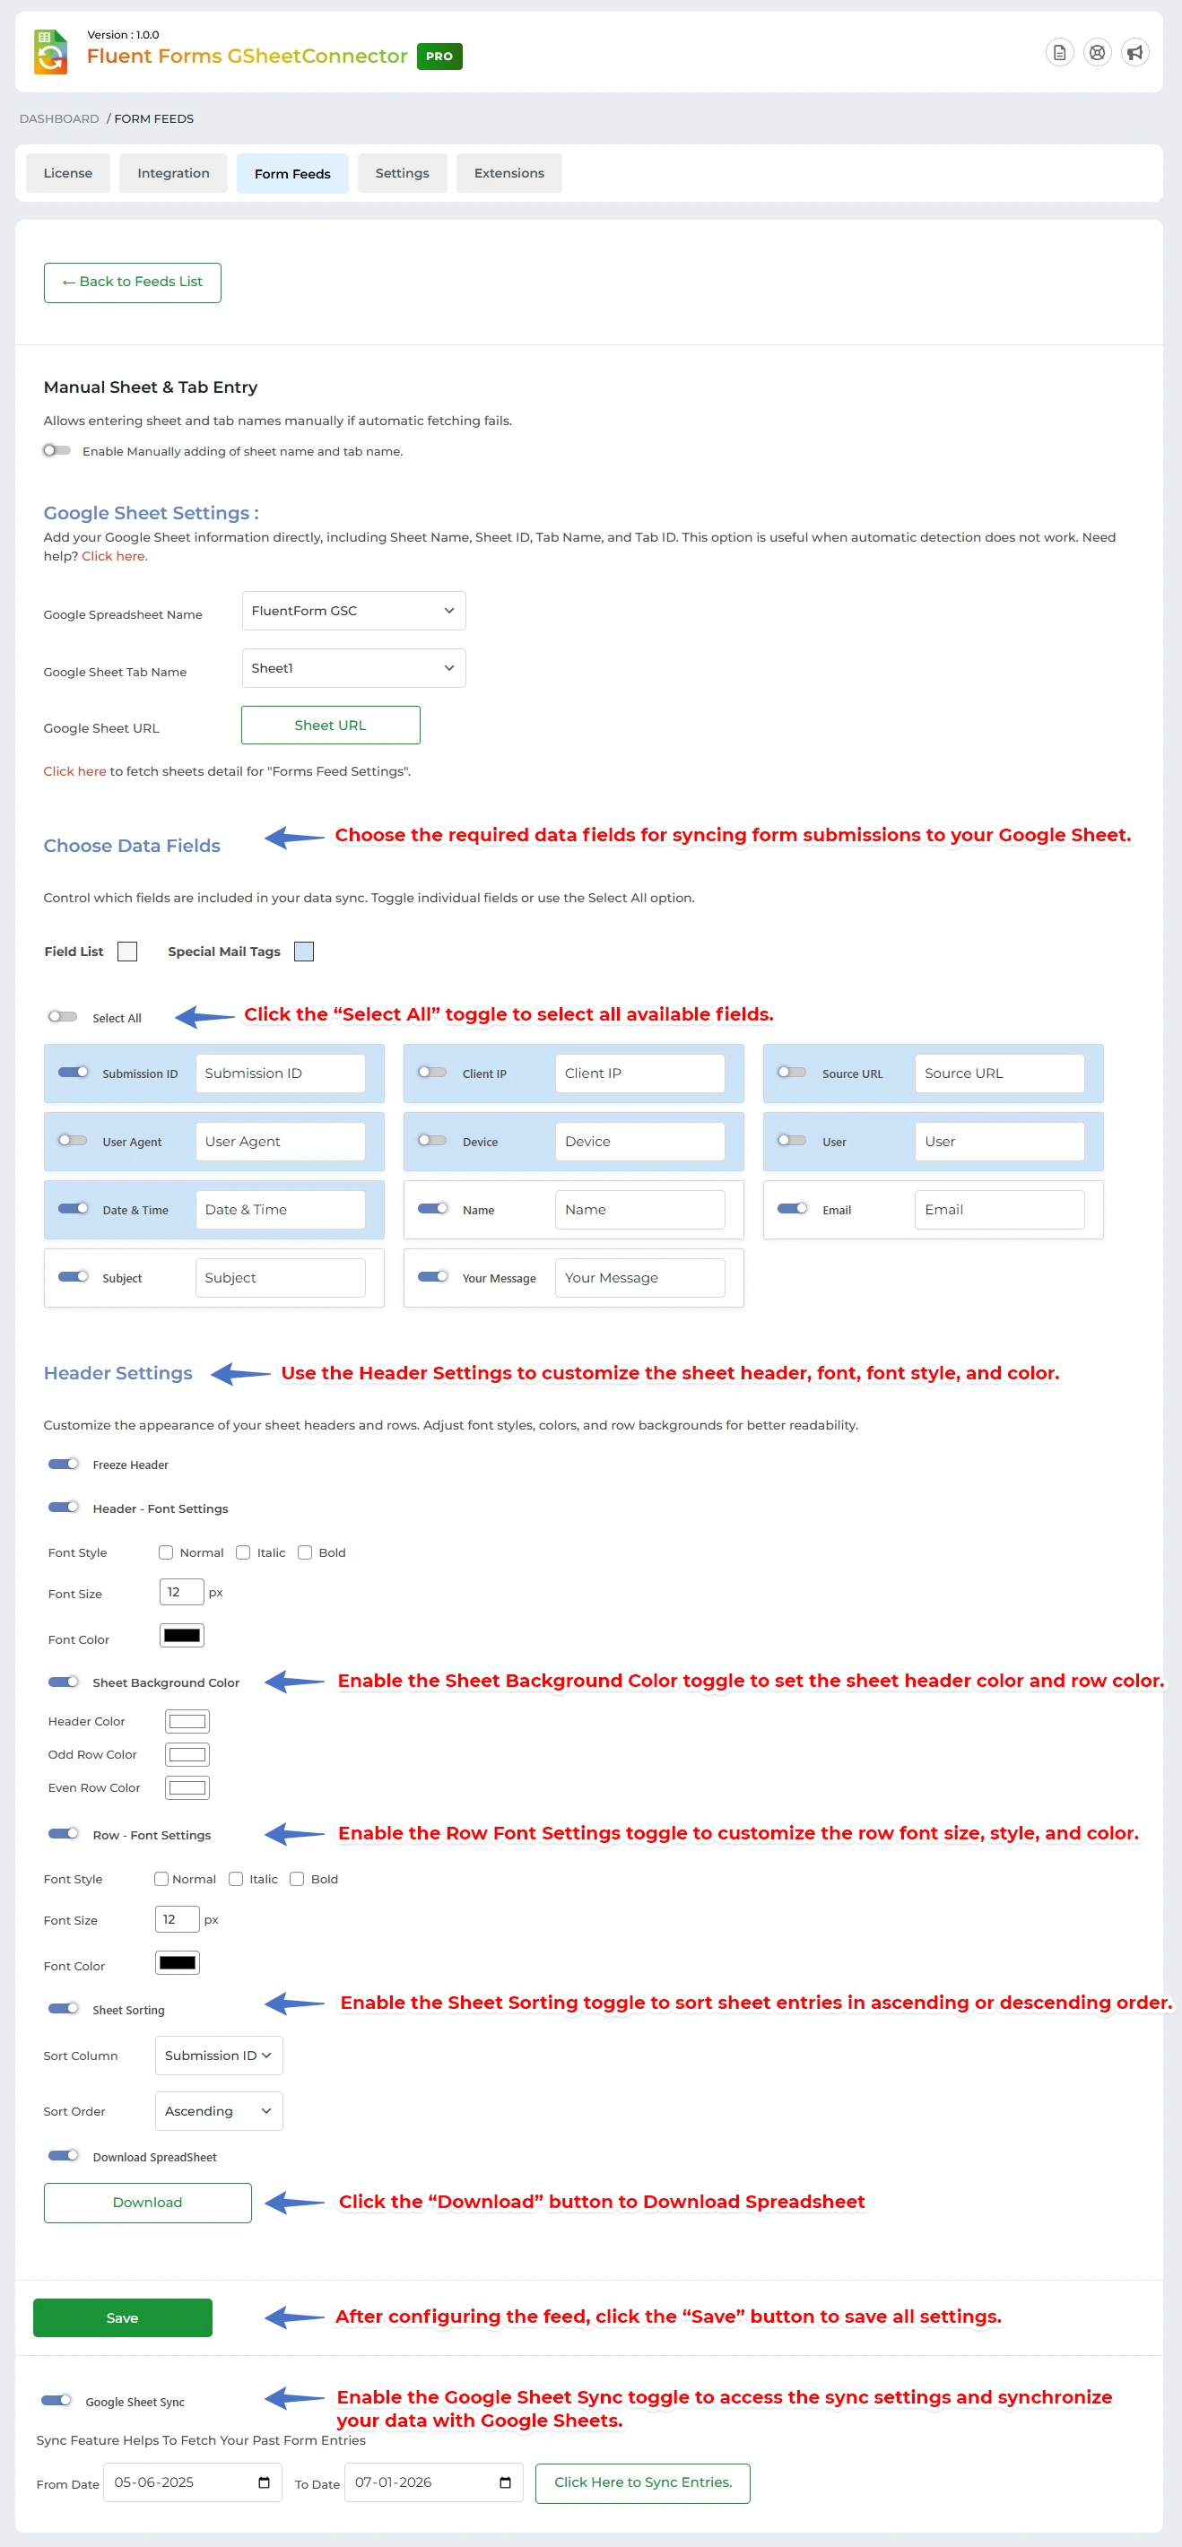Check the Bold box under header Font Style
This screenshot has width=1182, height=2547.
[x=305, y=1552]
